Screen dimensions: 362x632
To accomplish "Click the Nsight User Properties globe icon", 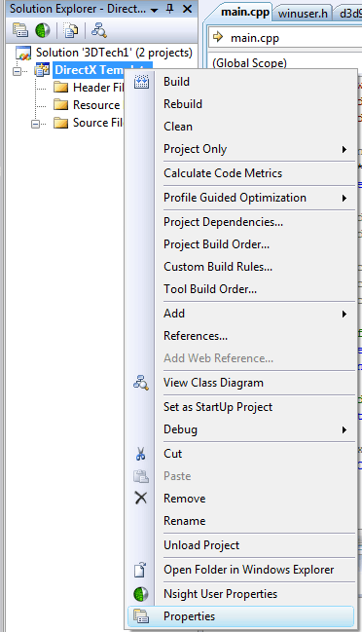I will point(141,594).
